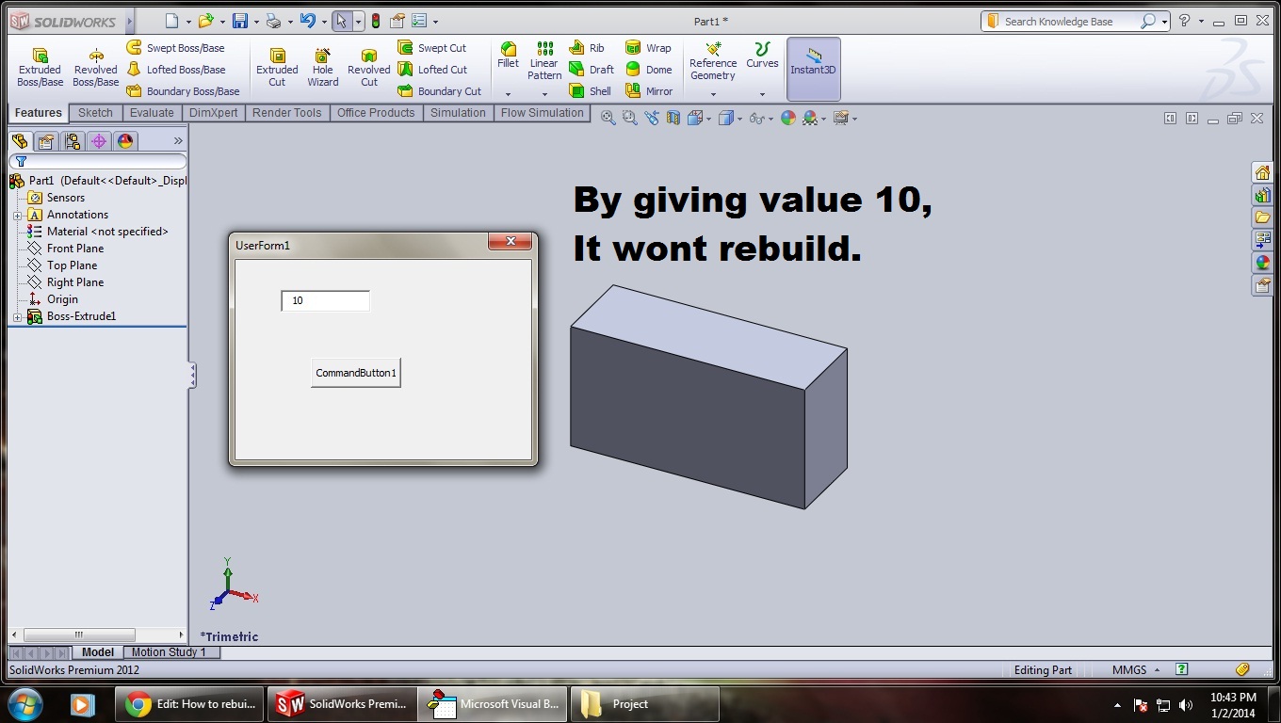1281x723 pixels.
Task: Choose the Swept Cut feature
Action: (432, 48)
